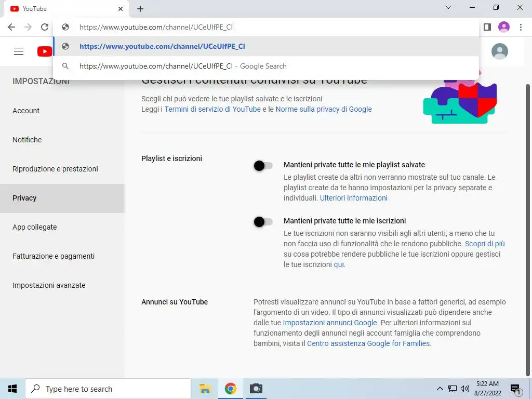Click Ulteriori informazioni link
Screen dimensions: 532x399
[353, 198]
